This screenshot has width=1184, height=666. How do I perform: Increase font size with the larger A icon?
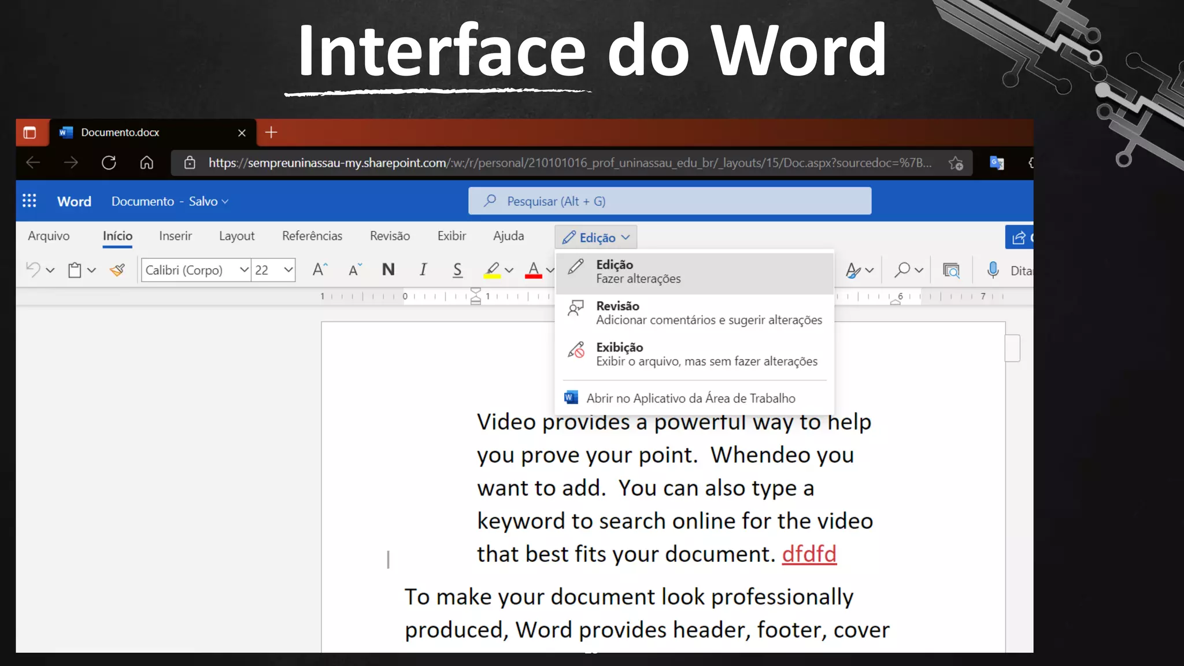click(x=320, y=269)
